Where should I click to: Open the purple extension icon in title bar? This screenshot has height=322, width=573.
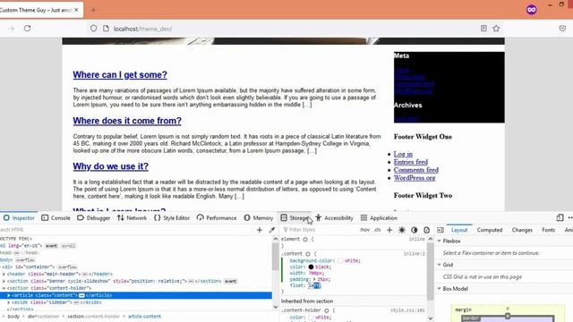coord(531,10)
